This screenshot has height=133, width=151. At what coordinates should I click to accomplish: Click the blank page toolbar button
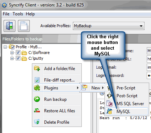(x=24, y=26)
